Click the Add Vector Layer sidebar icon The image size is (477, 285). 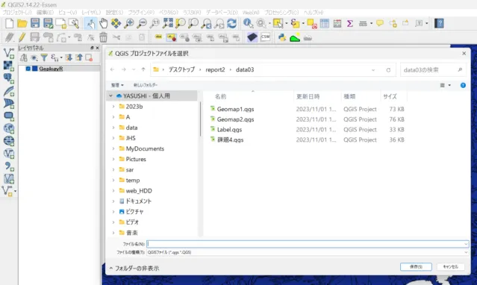coord(8,53)
